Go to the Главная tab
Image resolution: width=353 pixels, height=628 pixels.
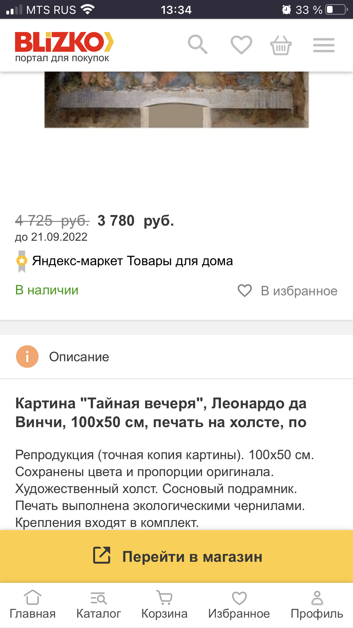pos(33,605)
